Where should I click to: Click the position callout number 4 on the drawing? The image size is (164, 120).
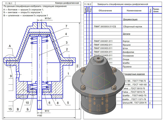[x=66, y=34]
